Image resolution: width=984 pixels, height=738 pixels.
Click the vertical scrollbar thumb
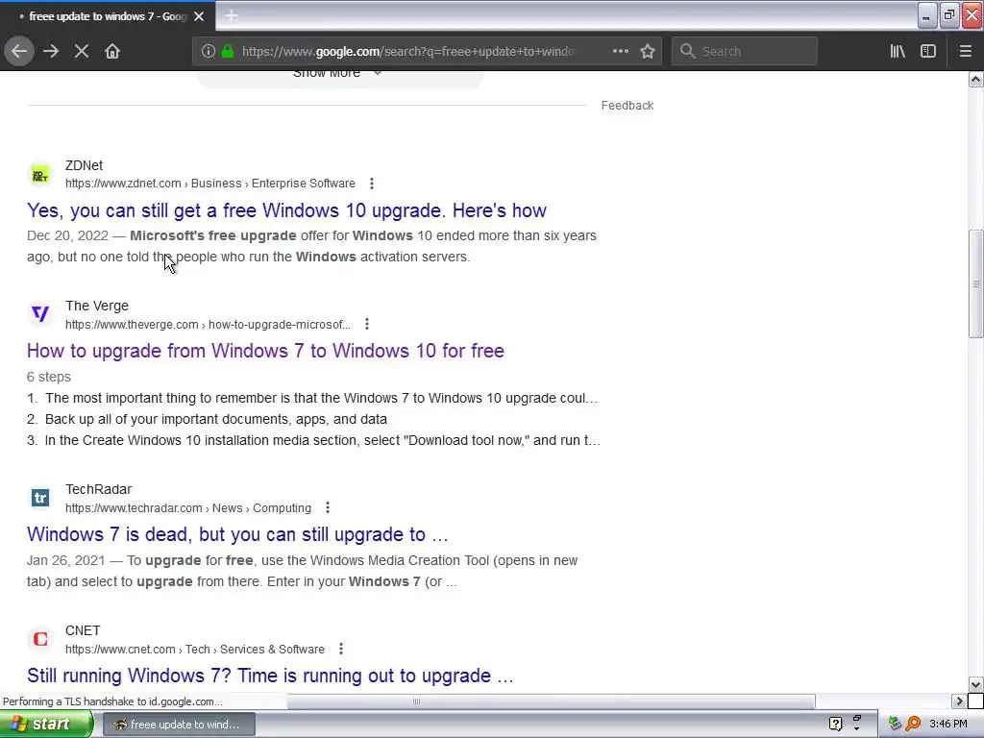coord(976,283)
